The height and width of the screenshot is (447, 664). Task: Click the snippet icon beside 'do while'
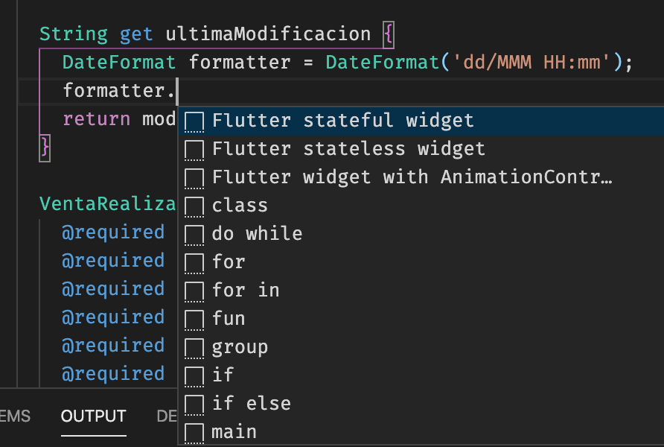coord(194,233)
